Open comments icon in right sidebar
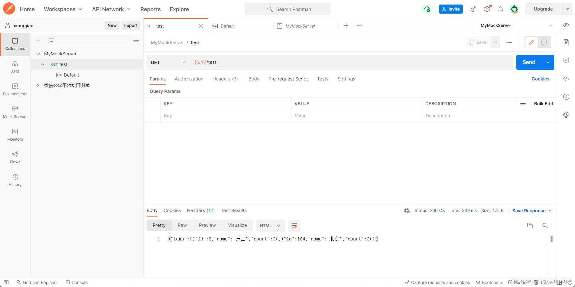 (566, 60)
